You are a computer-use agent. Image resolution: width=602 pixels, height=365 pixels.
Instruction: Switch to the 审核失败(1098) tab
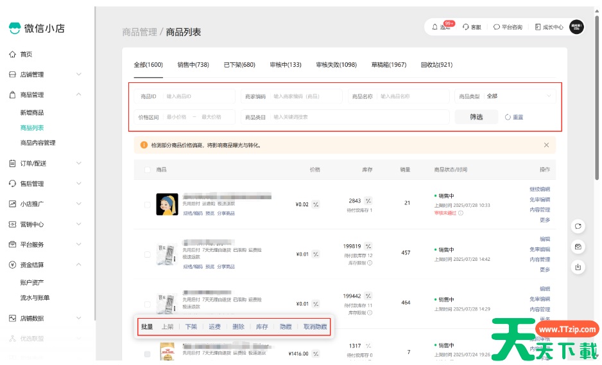(336, 65)
